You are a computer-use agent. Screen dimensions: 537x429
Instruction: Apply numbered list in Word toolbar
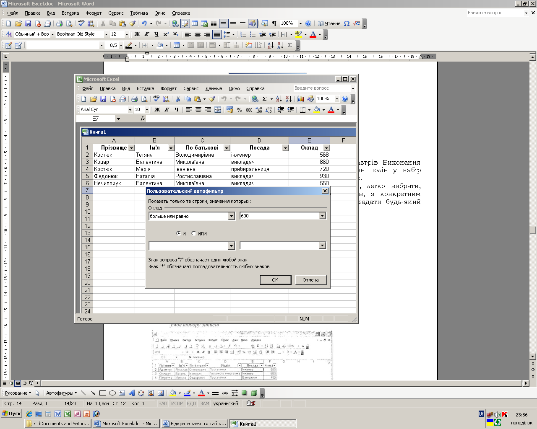pyautogui.click(x=243, y=34)
